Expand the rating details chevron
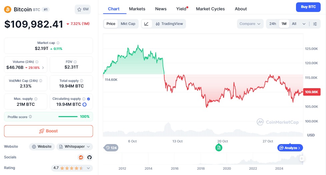This screenshot has width=326, height=175. coord(88,168)
